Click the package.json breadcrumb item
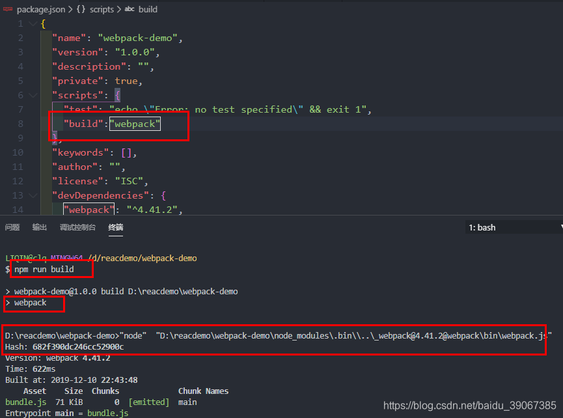Screen dimensions: 563x418 41,9
